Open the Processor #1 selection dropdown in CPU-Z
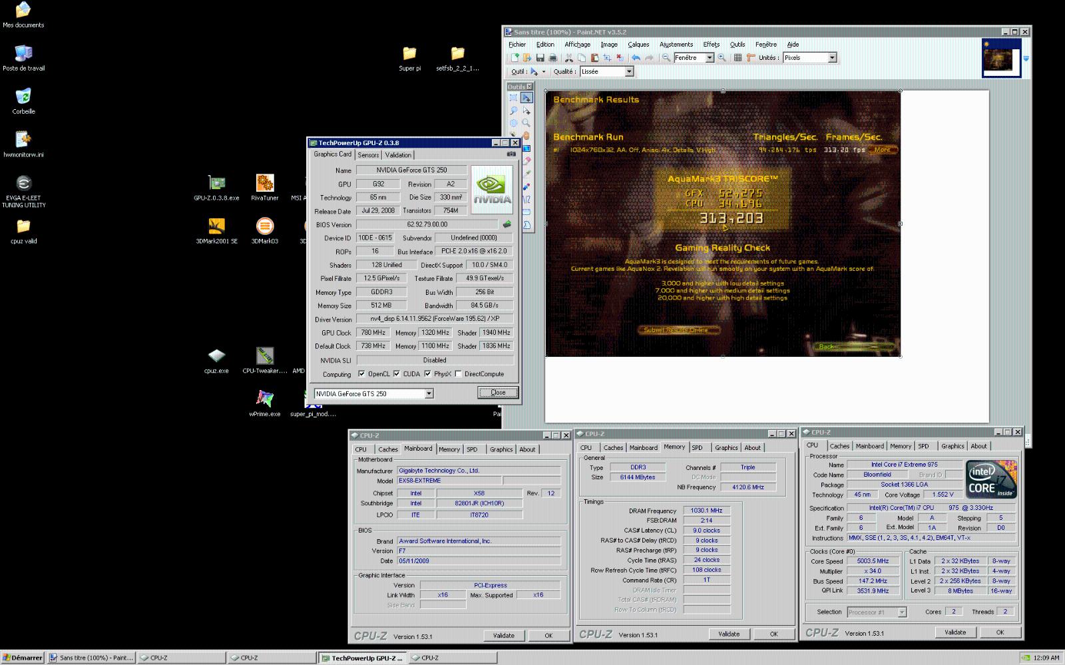The image size is (1065, 665). pos(902,612)
